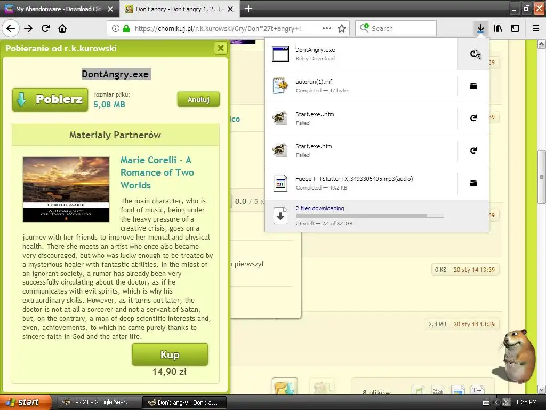Open the Marie Corelli book title link
This screenshot has width=546, height=410.
(x=157, y=172)
